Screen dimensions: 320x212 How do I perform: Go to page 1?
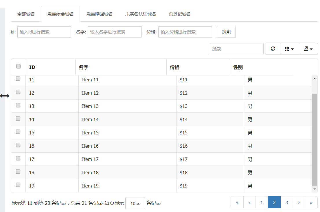pyautogui.click(x=262, y=202)
